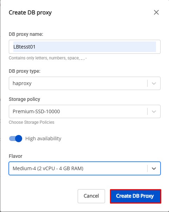
Task: Click the 'Storage policy' label
Action: [25, 99]
